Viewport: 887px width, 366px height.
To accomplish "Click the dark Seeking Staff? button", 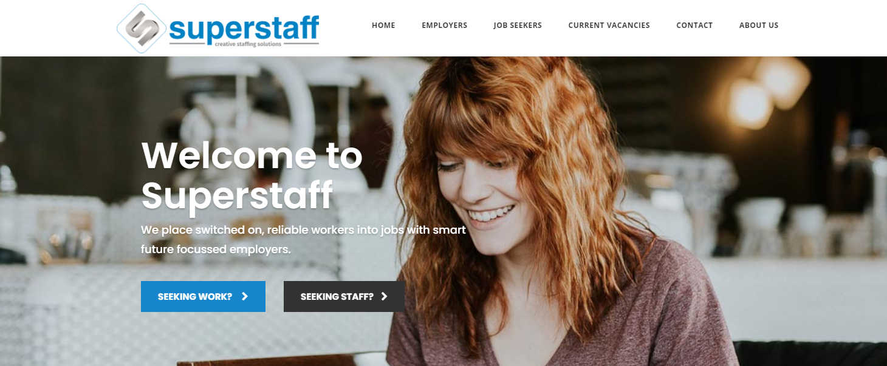I will [344, 296].
